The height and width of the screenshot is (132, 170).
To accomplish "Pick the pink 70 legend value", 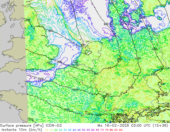I will pos(102,130).
